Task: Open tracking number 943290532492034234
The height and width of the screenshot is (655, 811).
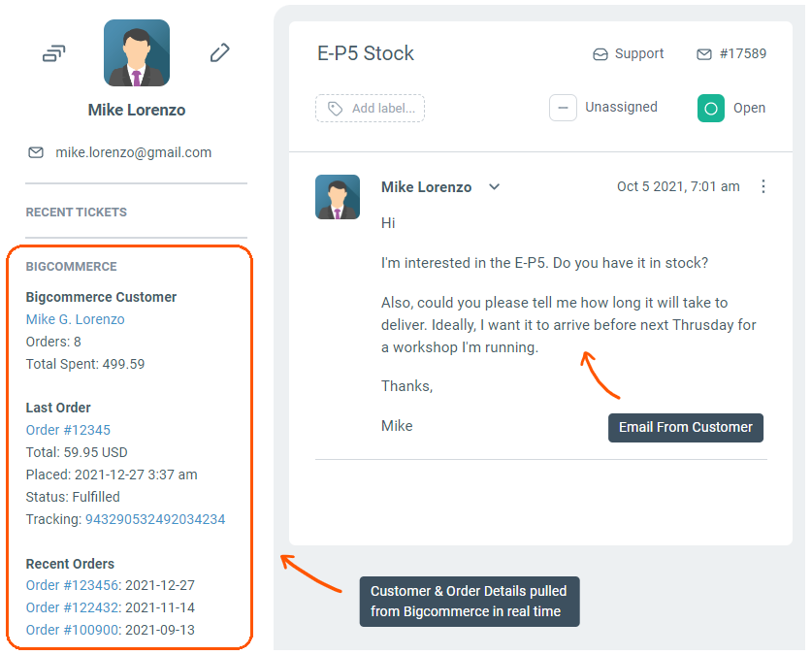Action: pos(155,519)
